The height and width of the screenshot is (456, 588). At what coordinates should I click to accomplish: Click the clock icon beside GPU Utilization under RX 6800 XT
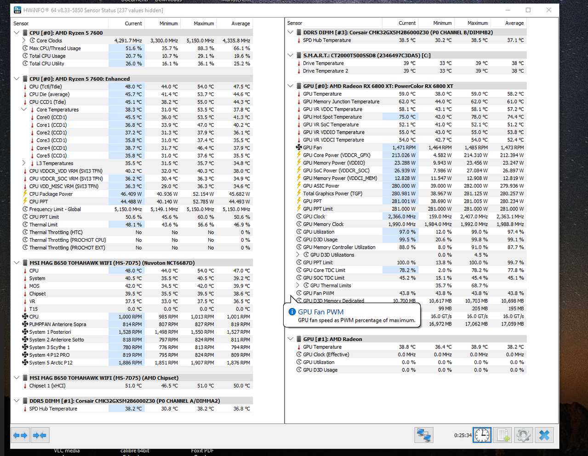click(x=299, y=232)
